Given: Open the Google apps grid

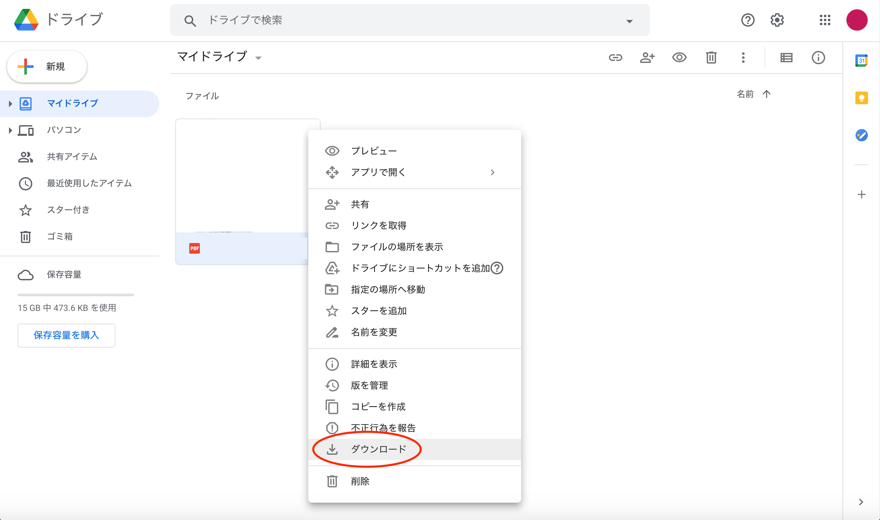Looking at the screenshot, I should tap(825, 20).
